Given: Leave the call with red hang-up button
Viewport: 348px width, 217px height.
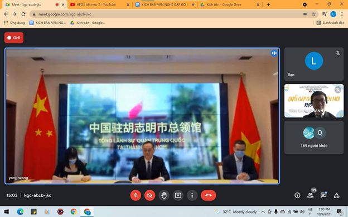Looking at the screenshot, I should 209,195.
